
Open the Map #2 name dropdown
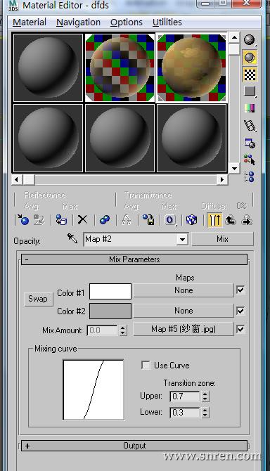click(182, 240)
